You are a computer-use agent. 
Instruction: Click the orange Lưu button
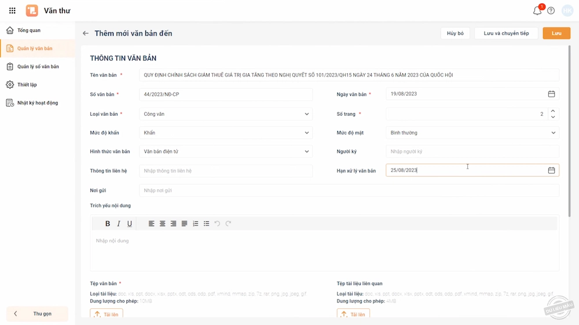pos(556,33)
